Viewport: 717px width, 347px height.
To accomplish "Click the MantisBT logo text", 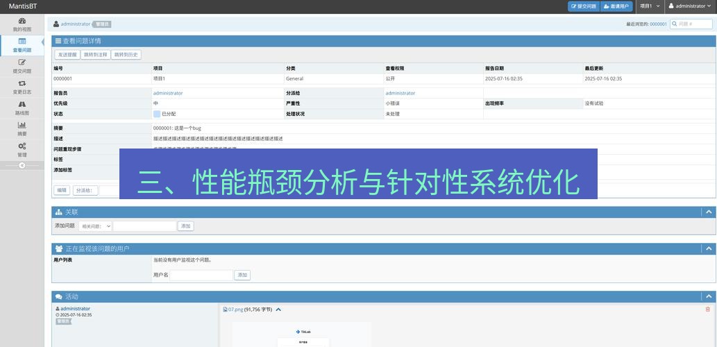I will point(23,6).
